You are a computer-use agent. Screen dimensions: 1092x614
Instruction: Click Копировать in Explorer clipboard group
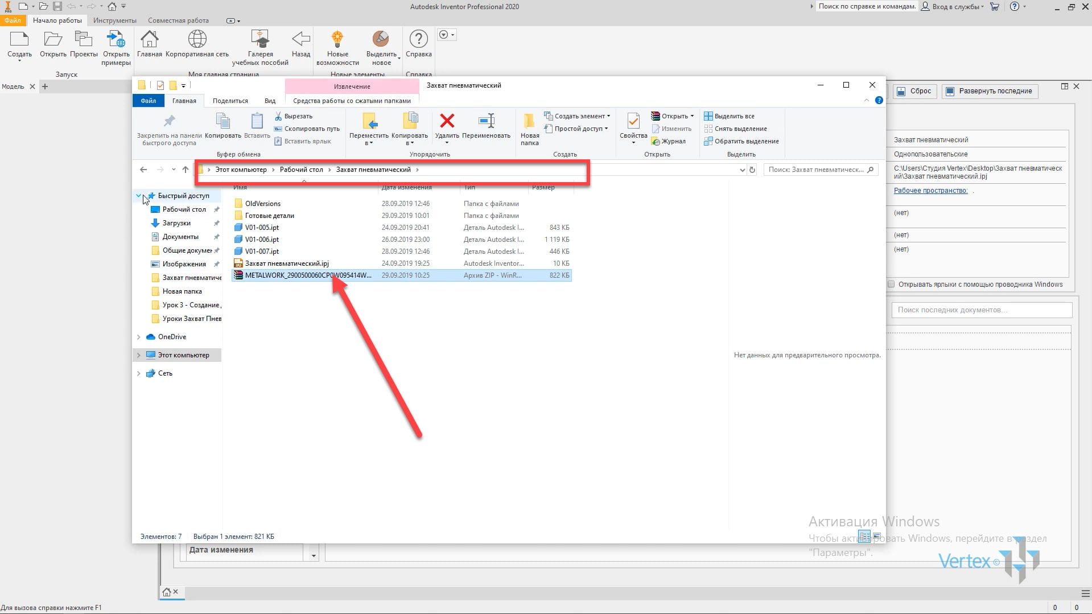223,126
